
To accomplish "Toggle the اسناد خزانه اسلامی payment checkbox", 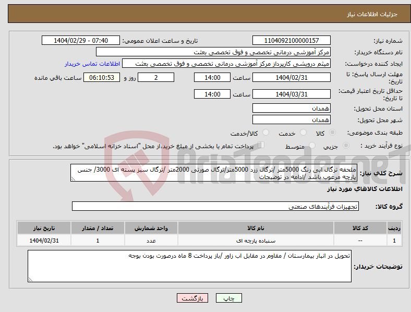I will click(x=261, y=145).
